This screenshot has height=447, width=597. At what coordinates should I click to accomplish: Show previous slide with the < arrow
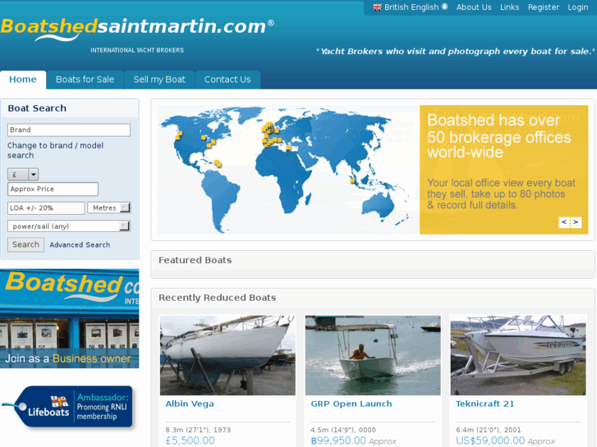click(564, 221)
